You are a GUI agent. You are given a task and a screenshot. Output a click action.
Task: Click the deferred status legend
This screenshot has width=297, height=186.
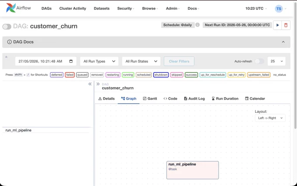tap(57, 75)
